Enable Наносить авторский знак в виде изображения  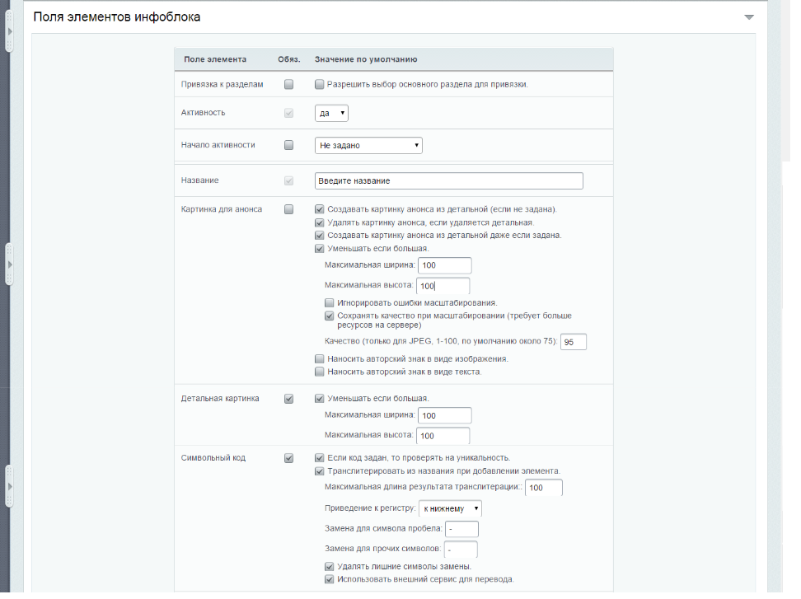point(320,359)
